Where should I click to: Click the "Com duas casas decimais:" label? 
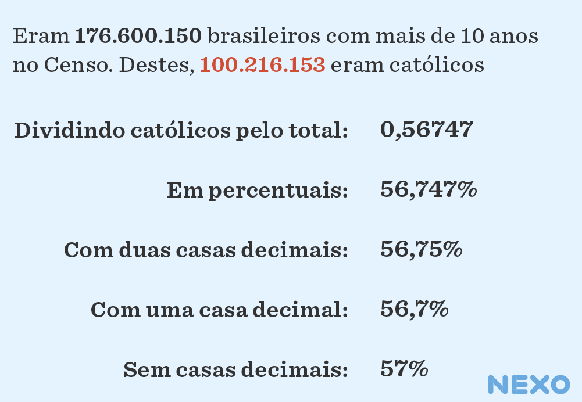(206, 250)
